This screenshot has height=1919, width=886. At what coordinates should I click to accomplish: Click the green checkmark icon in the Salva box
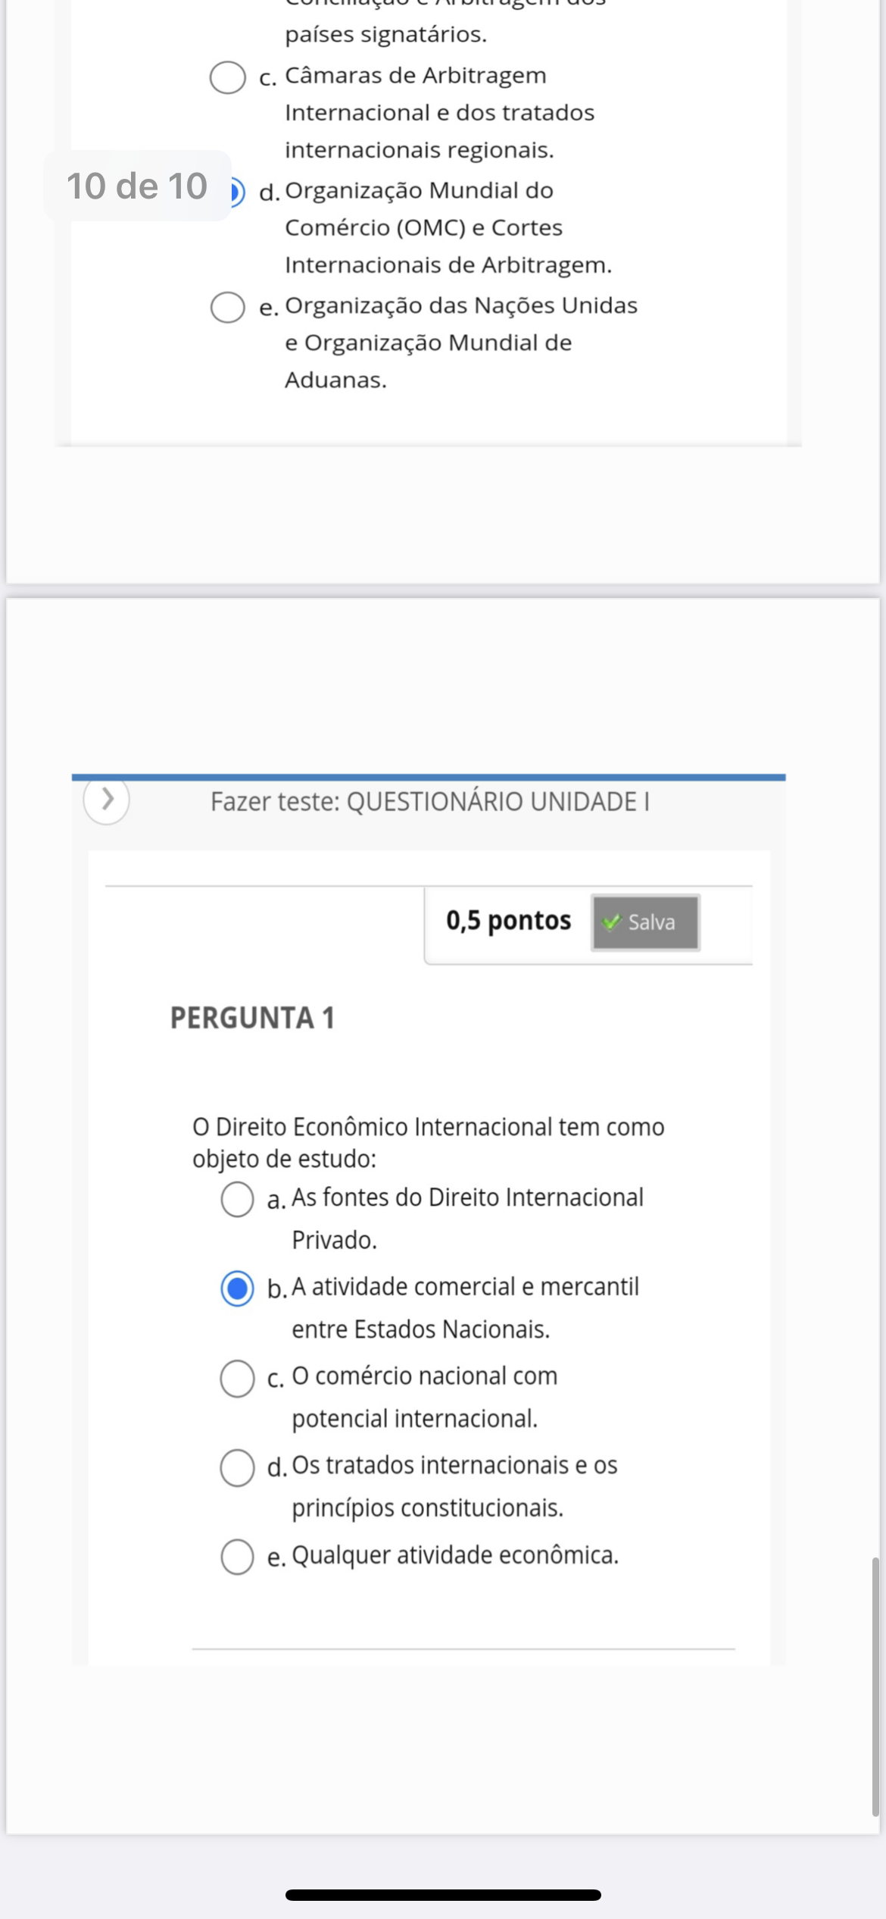click(x=610, y=922)
